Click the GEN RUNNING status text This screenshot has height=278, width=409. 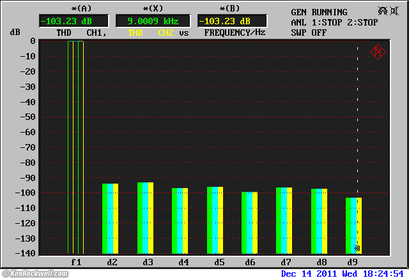click(x=319, y=12)
